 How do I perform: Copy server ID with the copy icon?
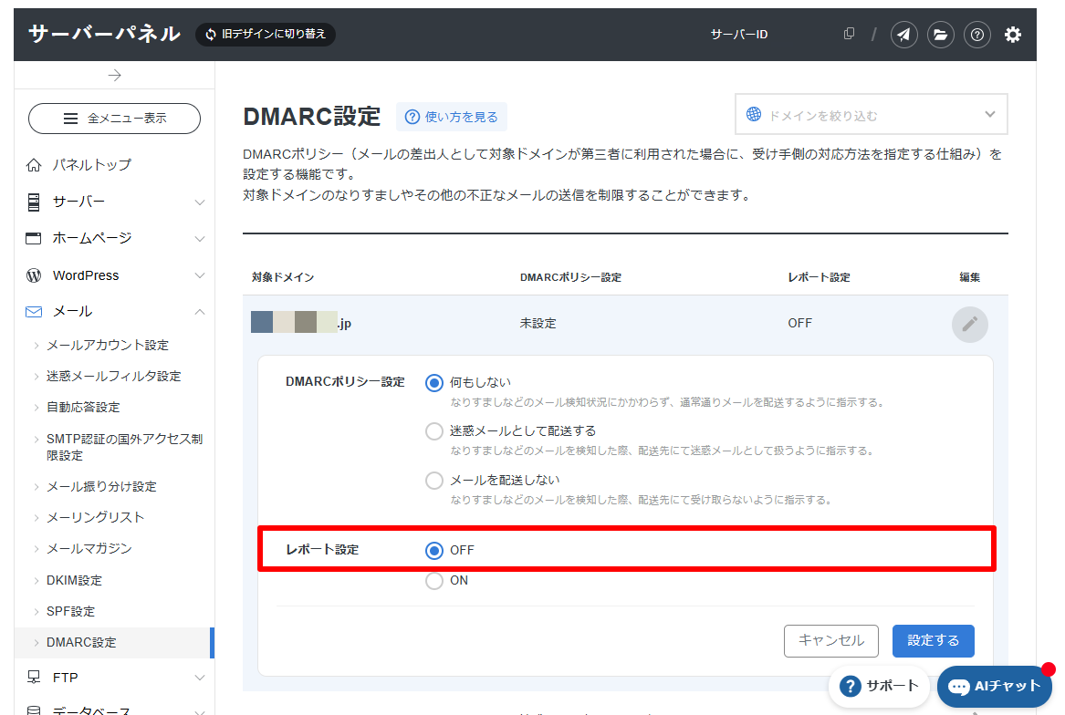pyautogui.click(x=849, y=33)
